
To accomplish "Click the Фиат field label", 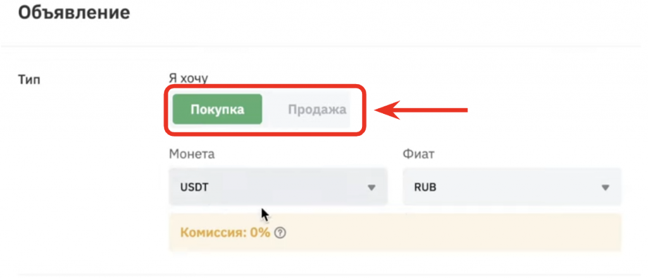I will 418,154.
